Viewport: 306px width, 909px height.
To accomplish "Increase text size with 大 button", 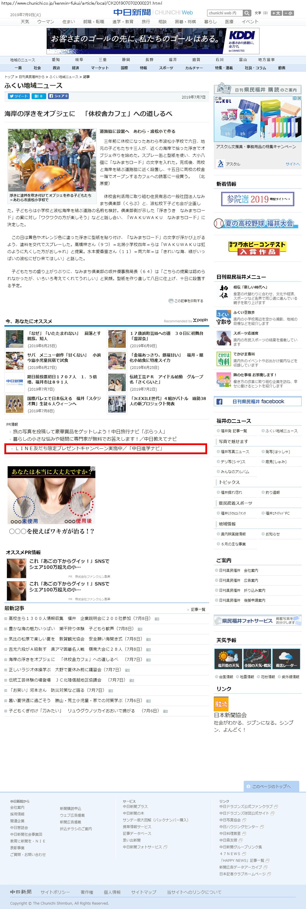I will click(x=276, y=13).
